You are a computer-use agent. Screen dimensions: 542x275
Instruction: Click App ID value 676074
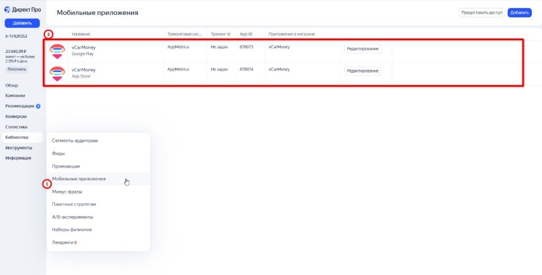pyautogui.click(x=247, y=69)
